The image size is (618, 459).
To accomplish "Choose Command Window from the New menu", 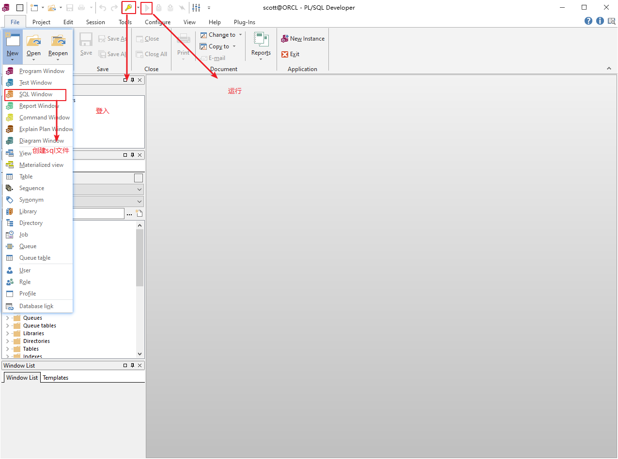I will (38, 118).
